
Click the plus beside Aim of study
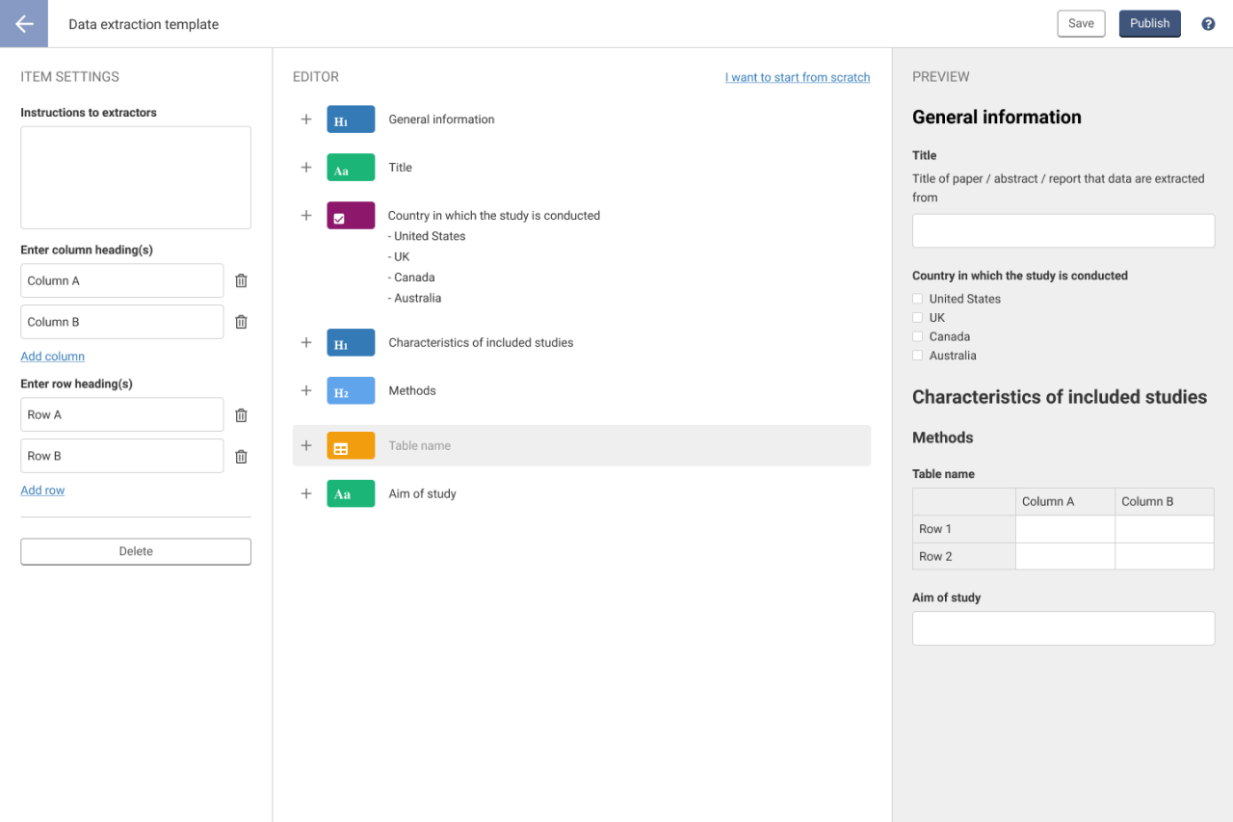pos(306,494)
